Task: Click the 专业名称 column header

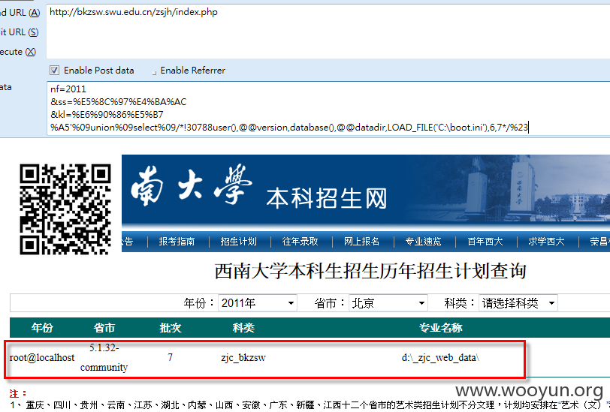Action: click(440, 328)
